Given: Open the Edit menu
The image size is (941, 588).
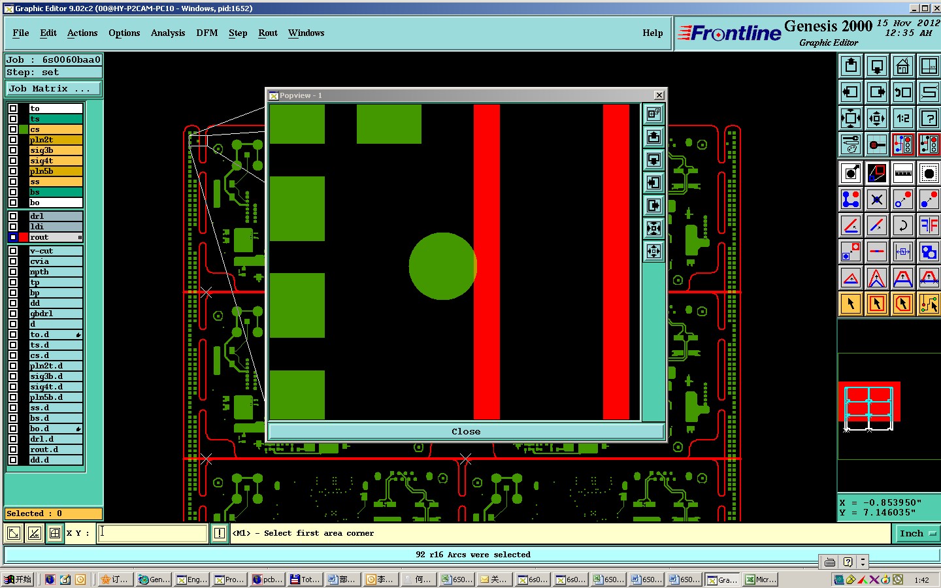Looking at the screenshot, I should click(x=48, y=33).
